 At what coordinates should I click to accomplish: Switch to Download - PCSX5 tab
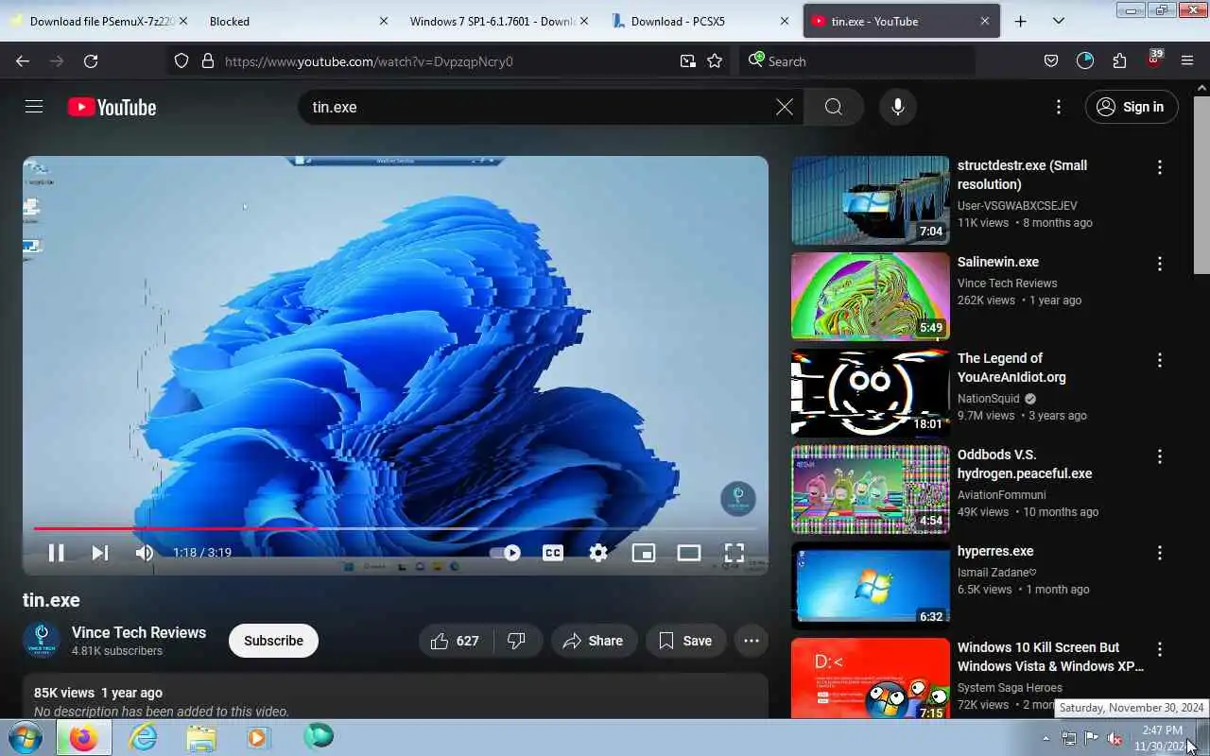[699, 21]
